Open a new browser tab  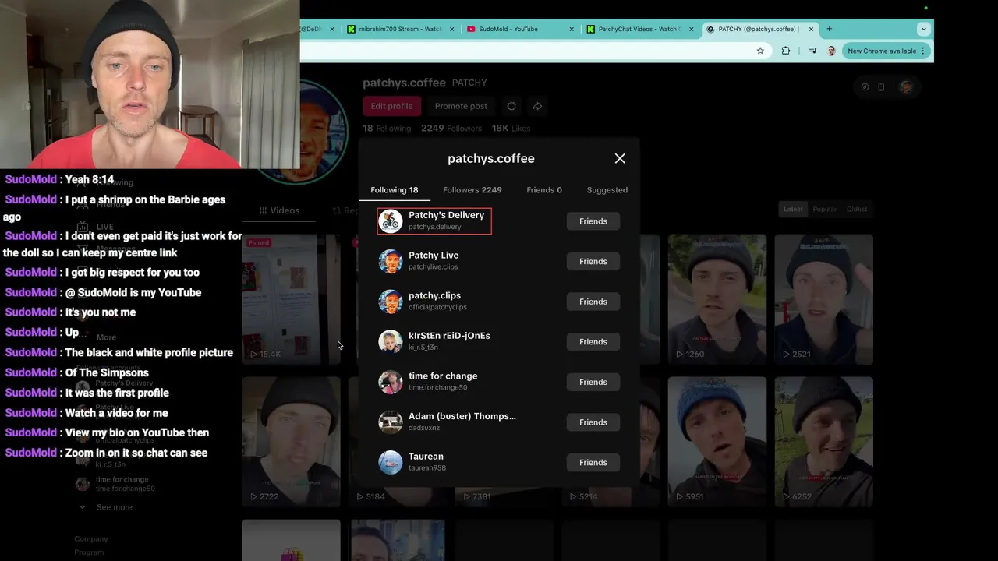829,29
